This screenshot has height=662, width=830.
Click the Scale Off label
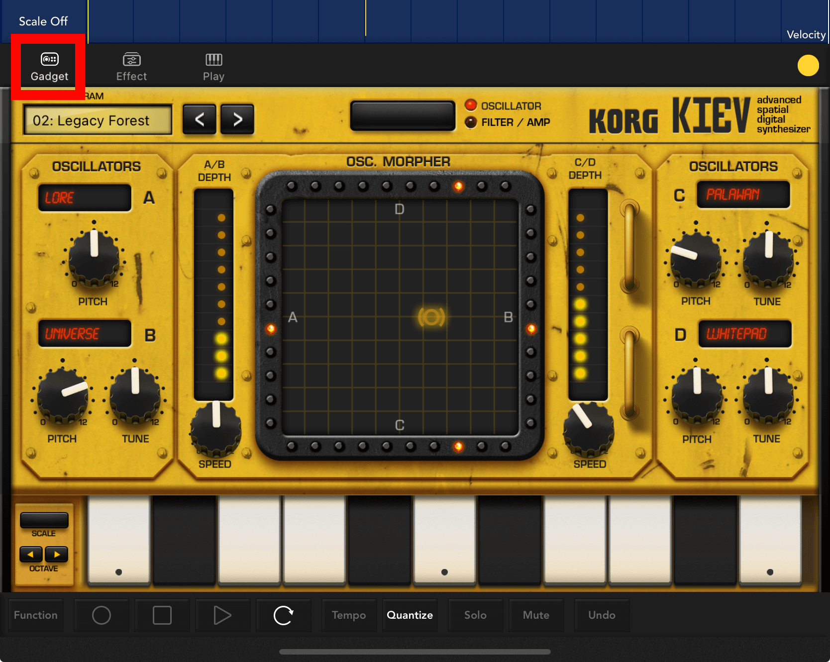click(43, 21)
